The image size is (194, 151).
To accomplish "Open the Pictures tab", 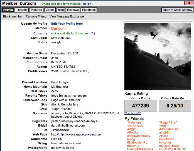I will [36, 10].
